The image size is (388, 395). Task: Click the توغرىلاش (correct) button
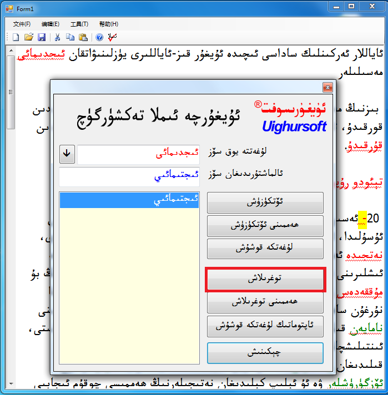point(265,279)
